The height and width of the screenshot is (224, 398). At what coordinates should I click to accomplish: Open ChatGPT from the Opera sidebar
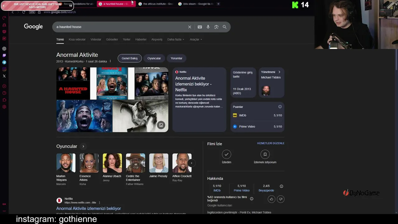(x=4, y=49)
